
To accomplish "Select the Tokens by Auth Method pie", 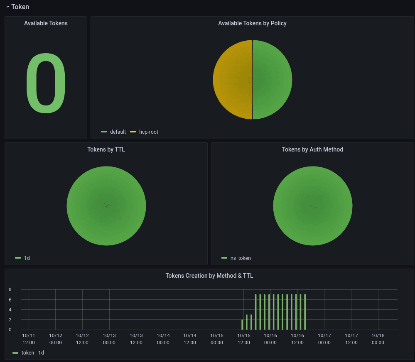I will (x=312, y=206).
